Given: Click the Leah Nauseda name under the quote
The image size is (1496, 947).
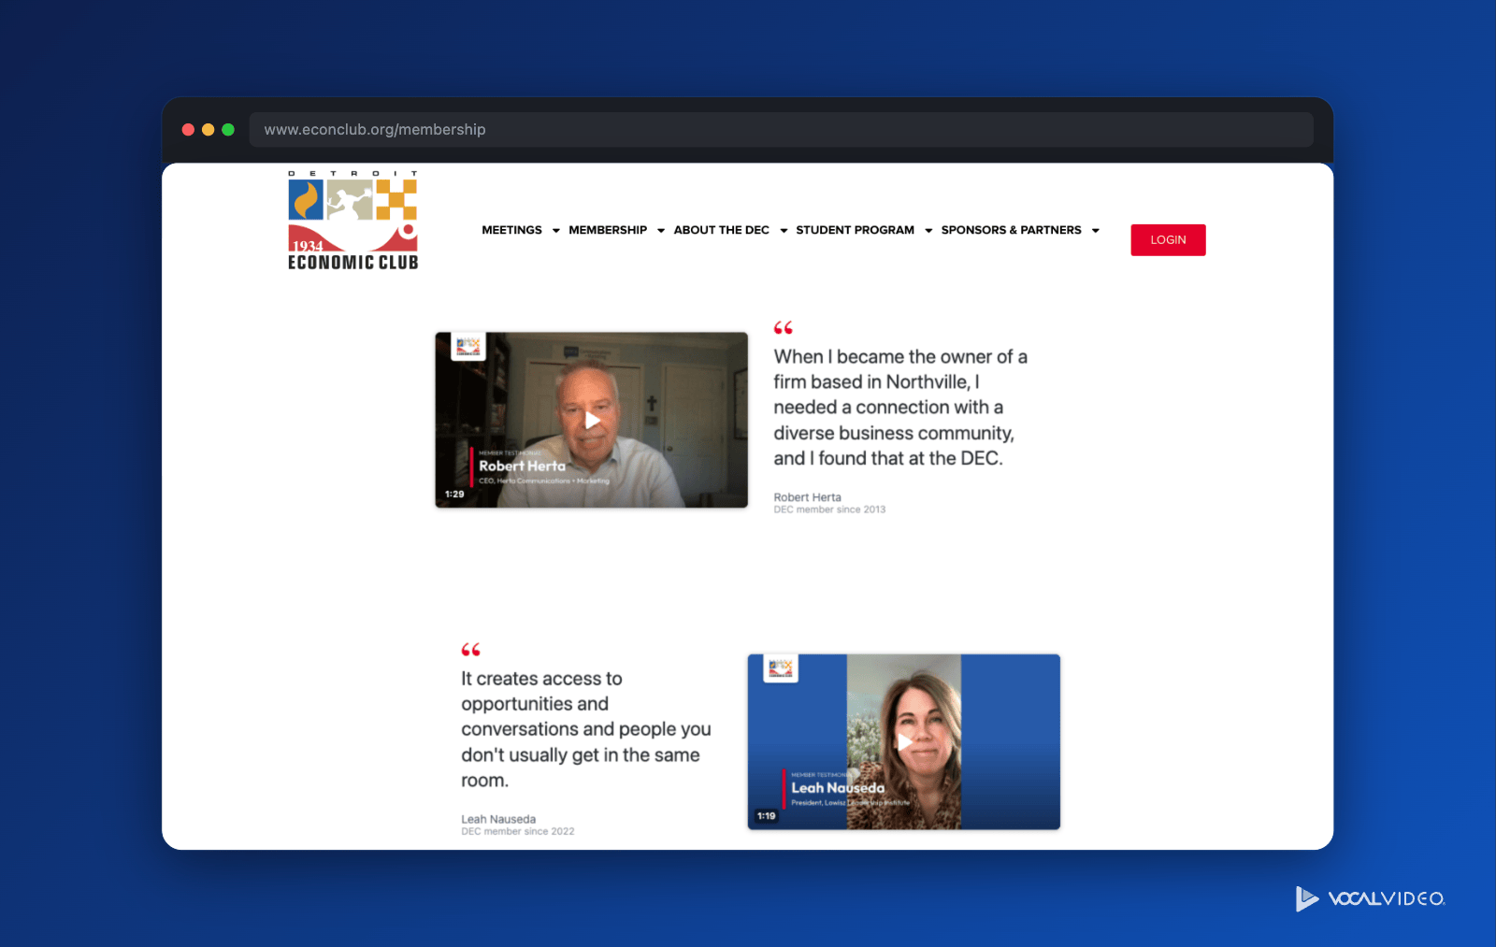Looking at the screenshot, I should click(x=498, y=819).
